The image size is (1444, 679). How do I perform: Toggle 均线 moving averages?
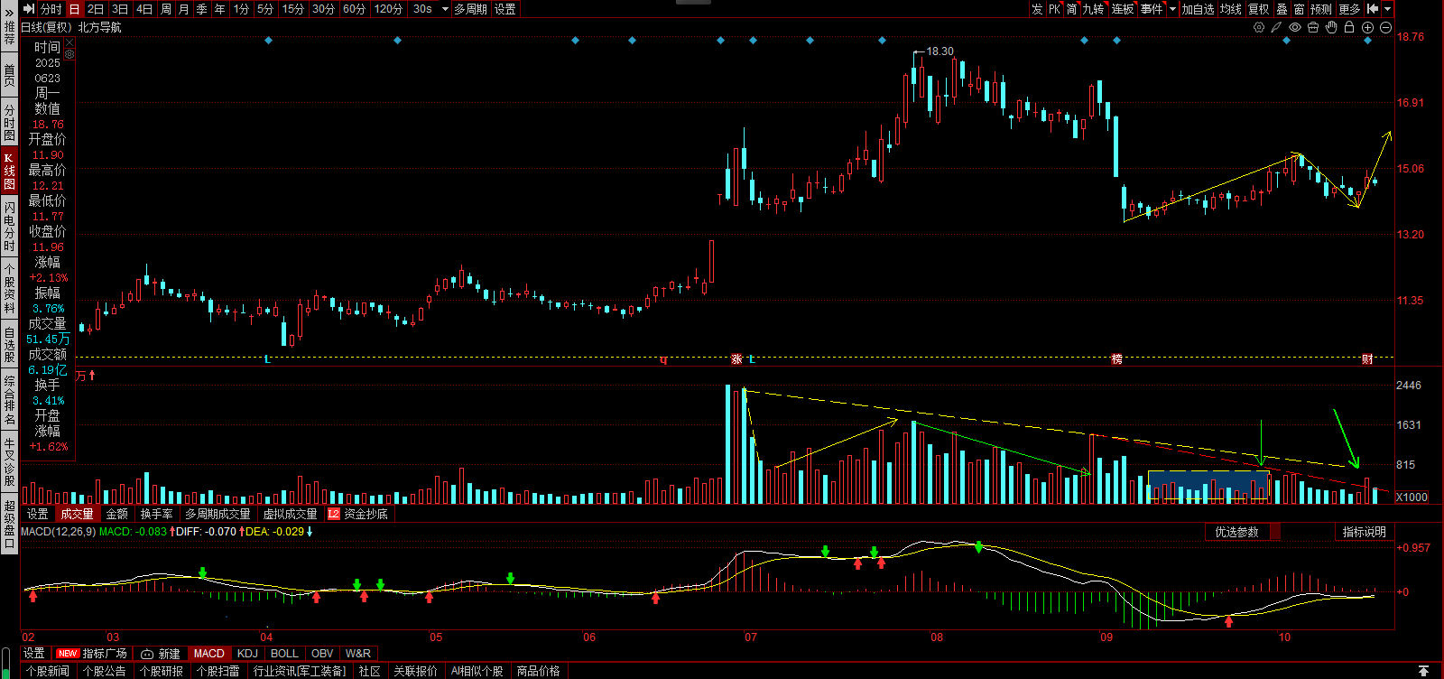coord(1231,9)
